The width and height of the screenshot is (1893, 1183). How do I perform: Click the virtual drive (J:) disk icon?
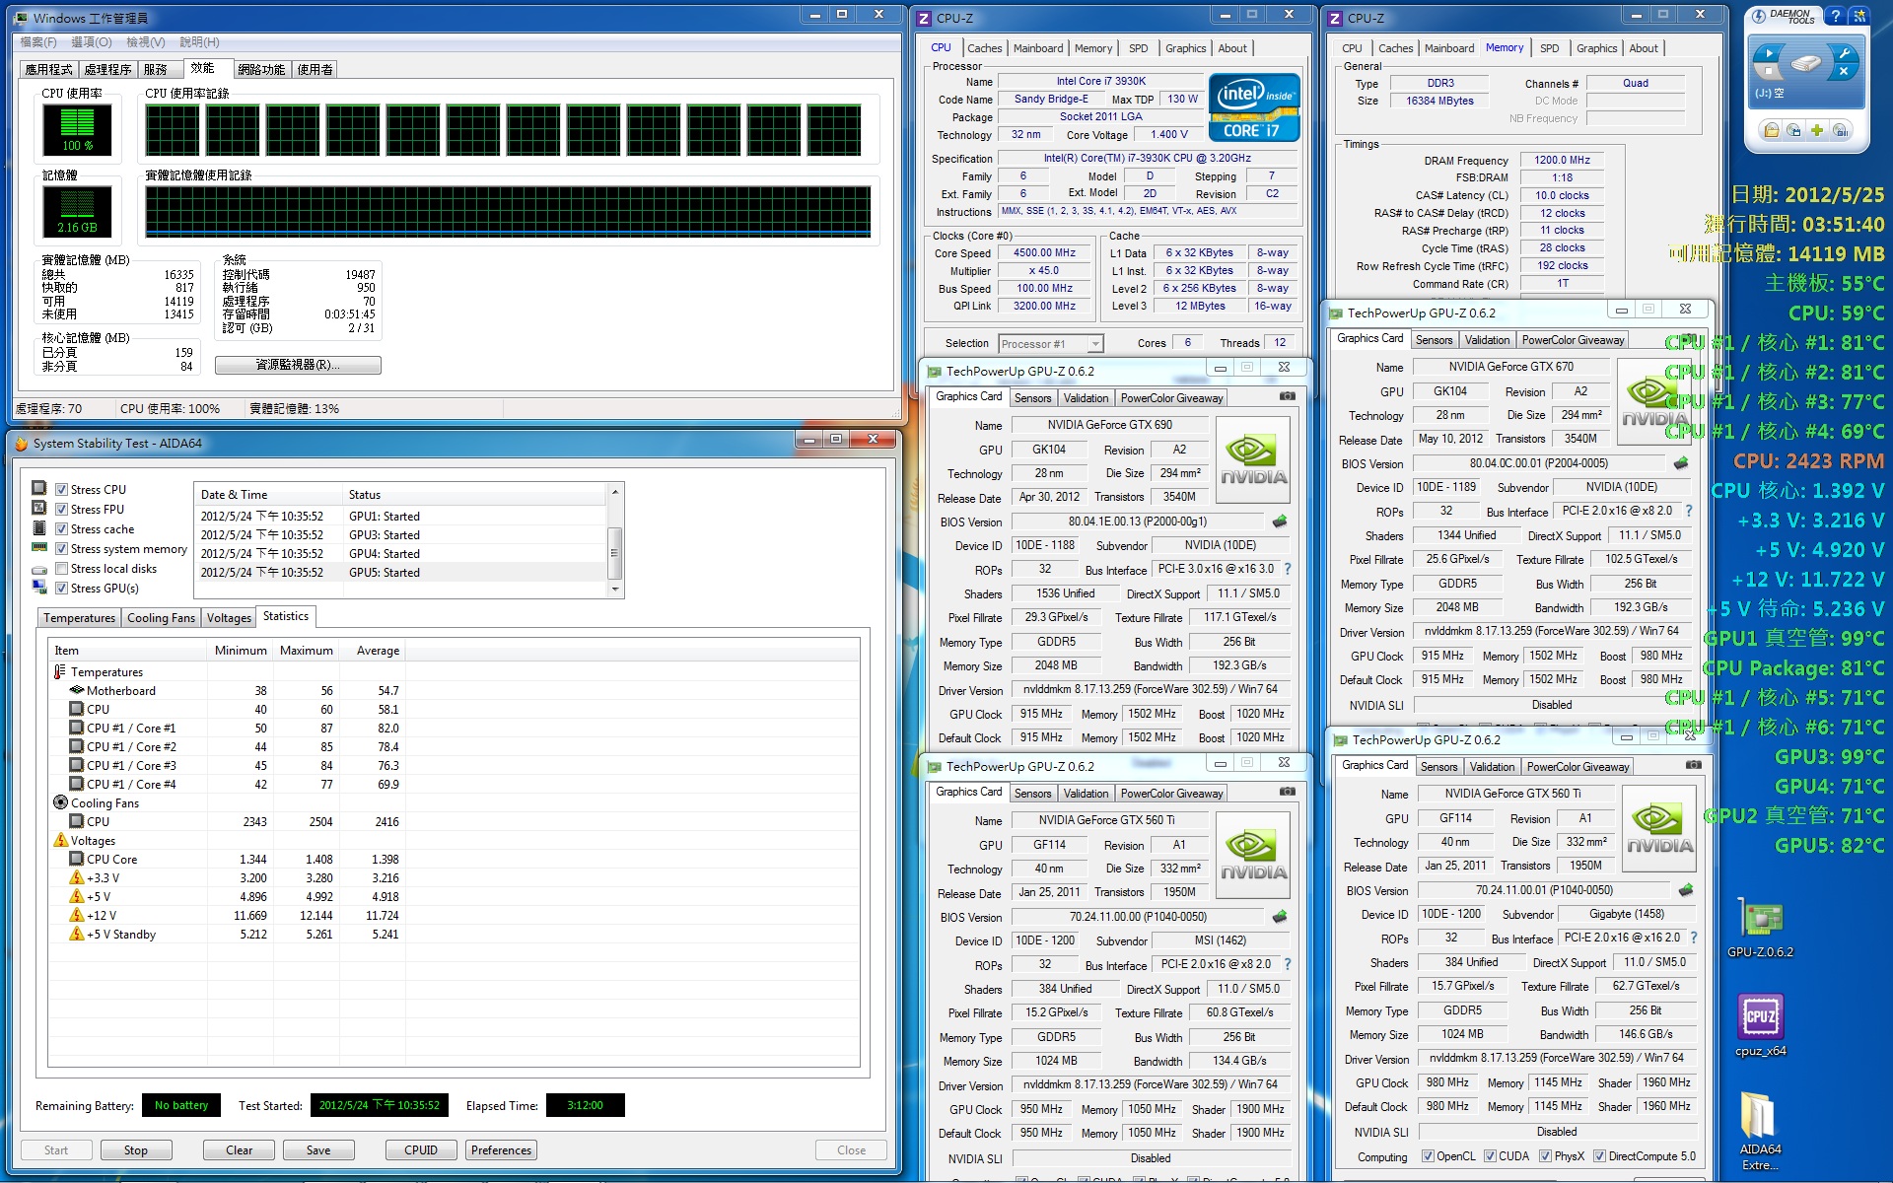[1805, 64]
